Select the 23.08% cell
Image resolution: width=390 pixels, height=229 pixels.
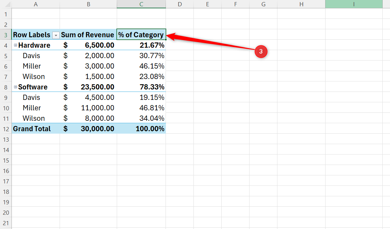click(141, 77)
